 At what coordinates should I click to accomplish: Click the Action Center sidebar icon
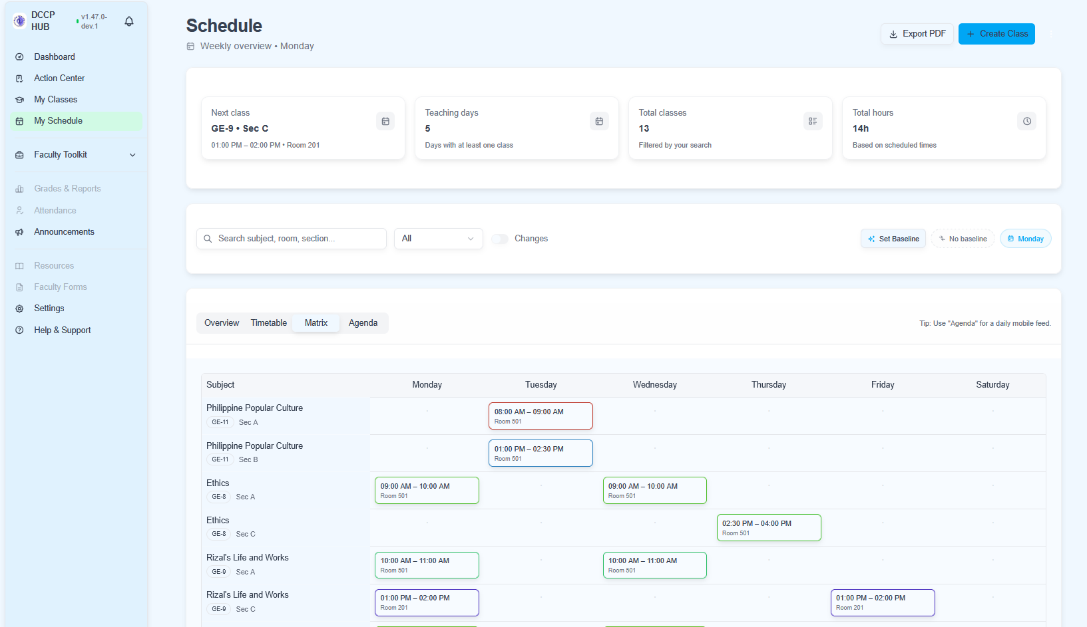click(x=19, y=78)
